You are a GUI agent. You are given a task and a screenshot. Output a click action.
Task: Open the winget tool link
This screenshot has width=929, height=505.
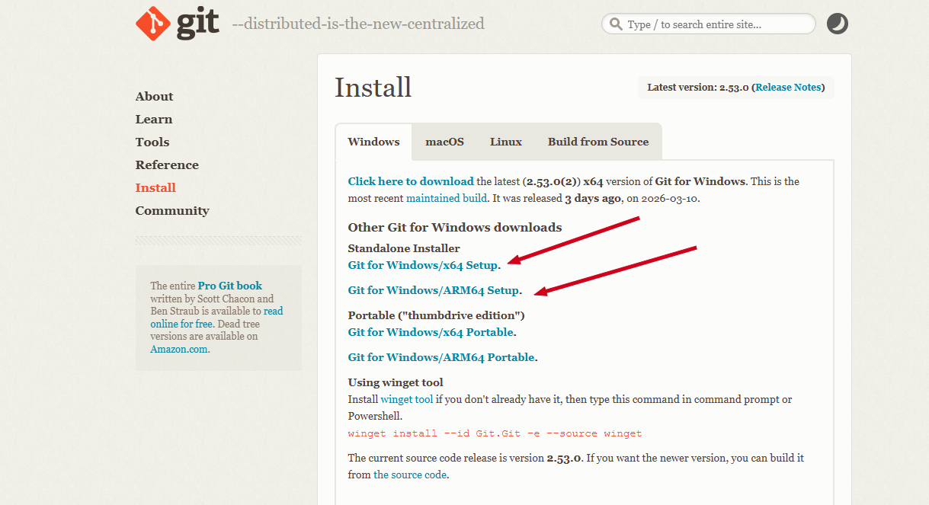tap(406, 400)
